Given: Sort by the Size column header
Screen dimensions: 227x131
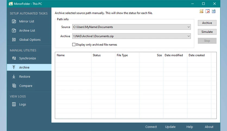Looking at the screenshot, I should tap(151, 55).
